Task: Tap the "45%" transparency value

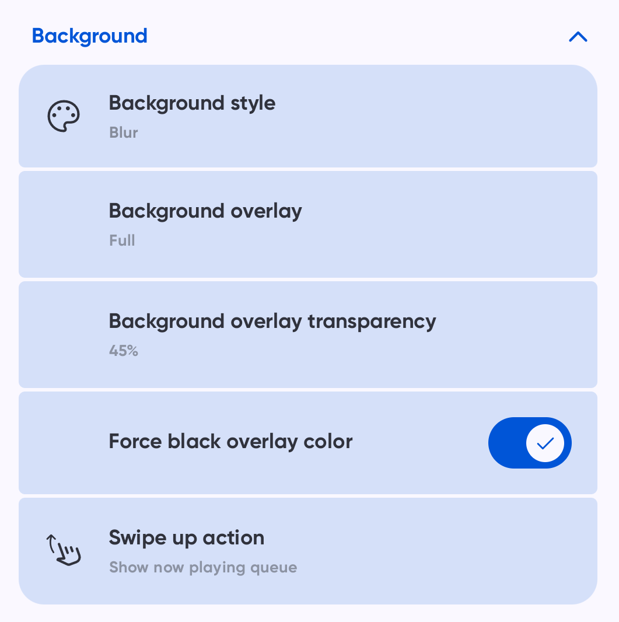Action: point(123,351)
